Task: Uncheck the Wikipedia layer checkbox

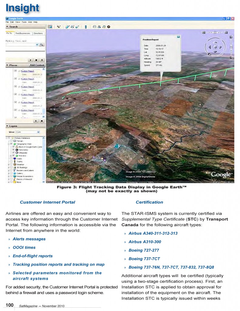Action: [x=13, y=152]
